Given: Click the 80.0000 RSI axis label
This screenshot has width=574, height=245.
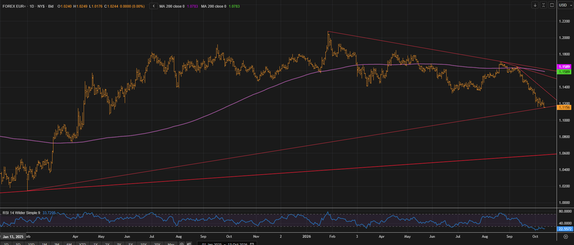Looking at the screenshot, I should pyautogui.click(x=564, y=211).
